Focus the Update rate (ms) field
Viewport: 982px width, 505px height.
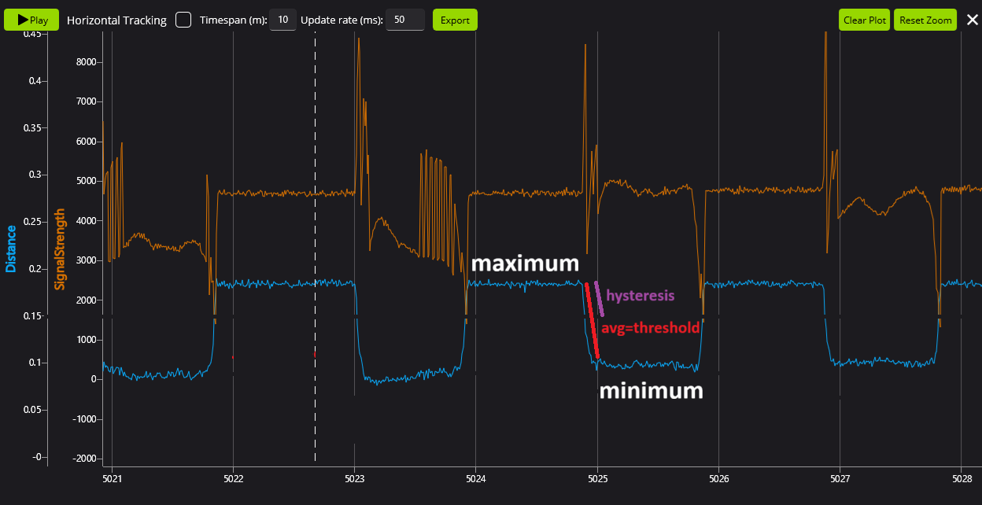[x=405, y=20]
